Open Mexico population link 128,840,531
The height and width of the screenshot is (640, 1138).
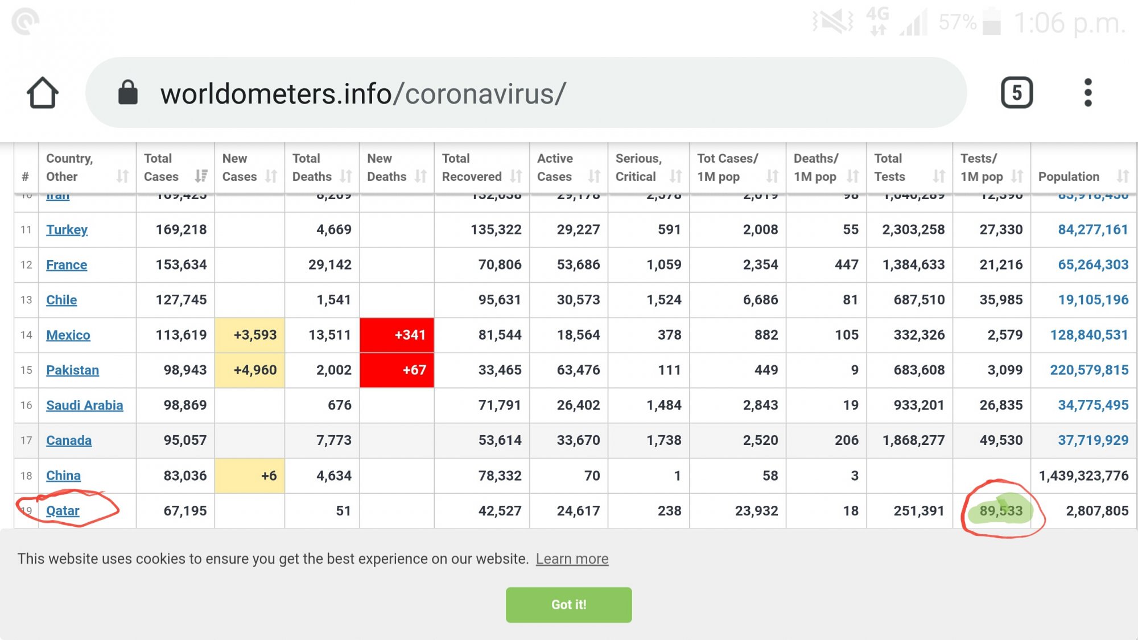[1089, 335]
